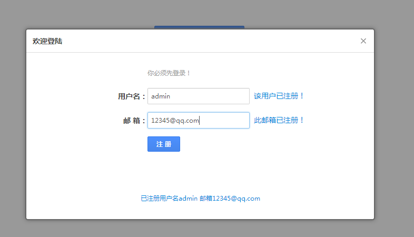The width and height of the screenshot is (414, 237).
Task: Click the 邮 箱： label
Action: (134, 121)
